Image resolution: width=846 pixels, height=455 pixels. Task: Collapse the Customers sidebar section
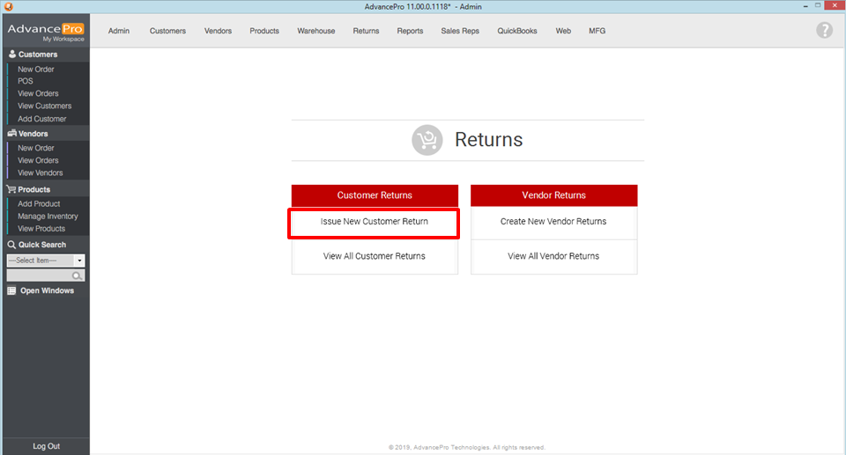38,55
